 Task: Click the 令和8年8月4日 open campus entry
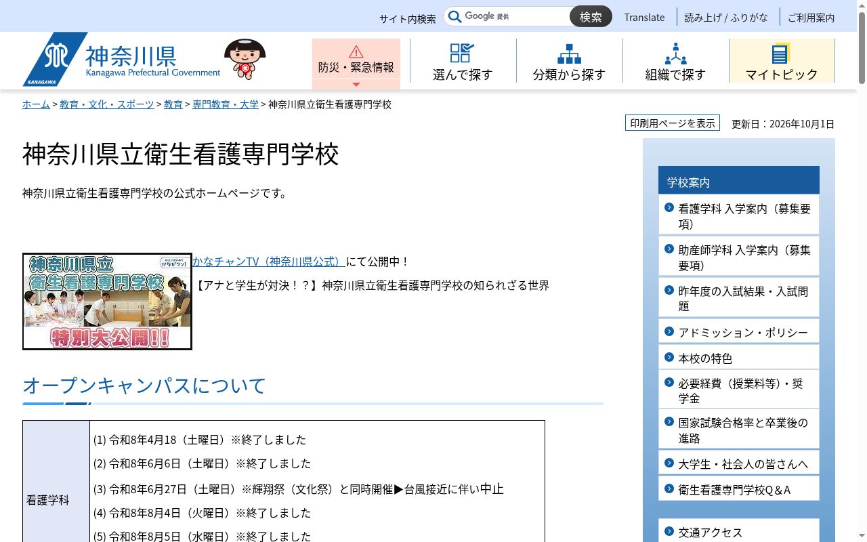203,513
